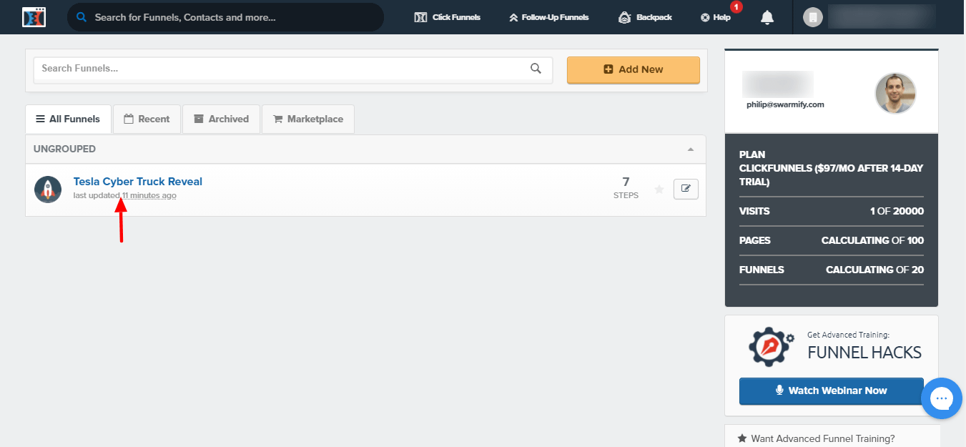Screen dimensions: 966x447
Task: Collapse the Ungrouped section arrow
Action: [x=690, y=149]
